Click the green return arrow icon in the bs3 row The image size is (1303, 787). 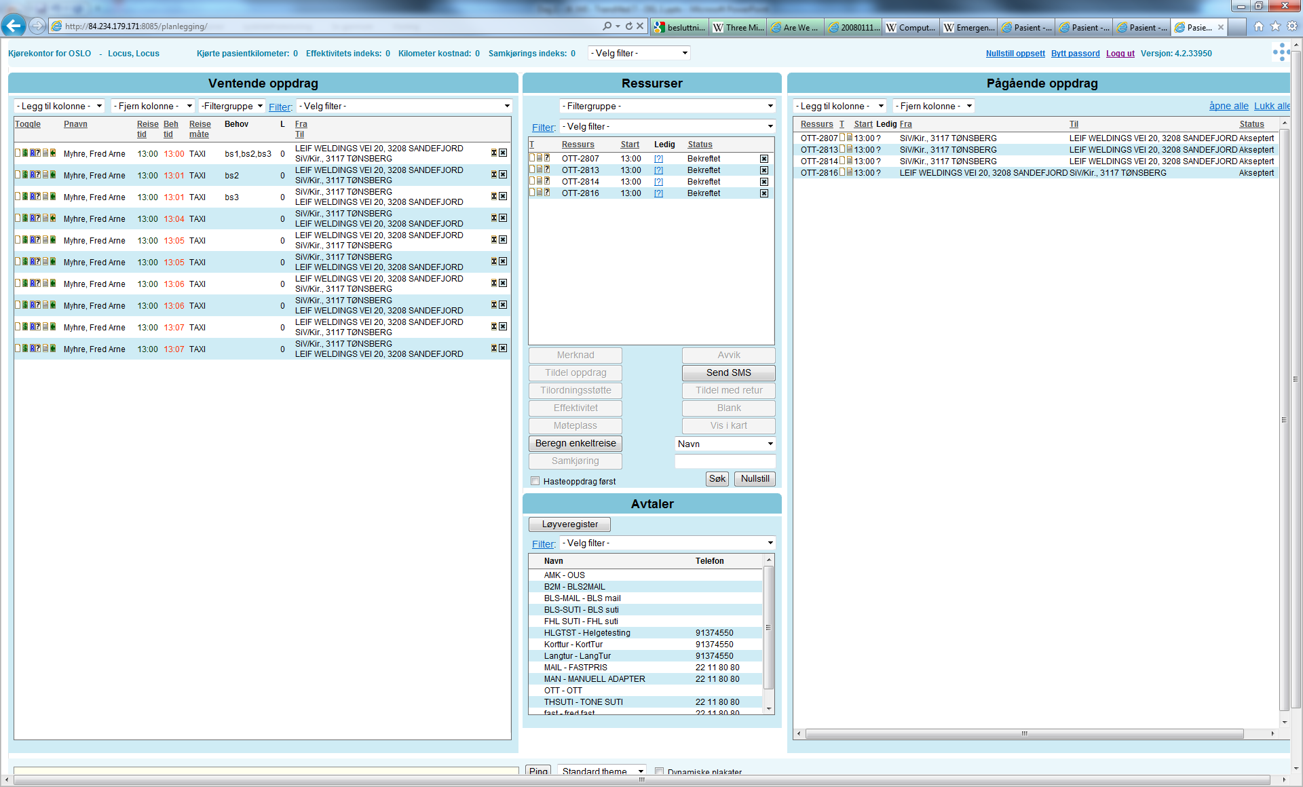pos(53,197)
